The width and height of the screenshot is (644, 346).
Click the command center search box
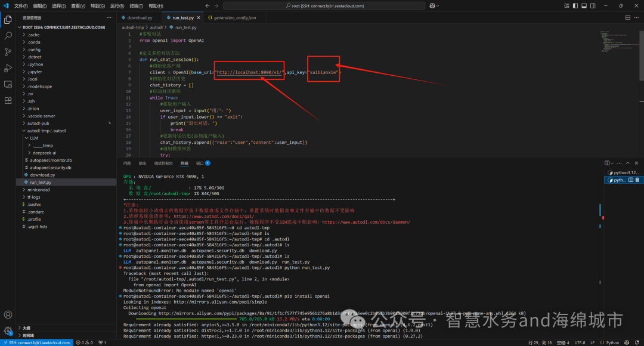(x=324, y=6)
